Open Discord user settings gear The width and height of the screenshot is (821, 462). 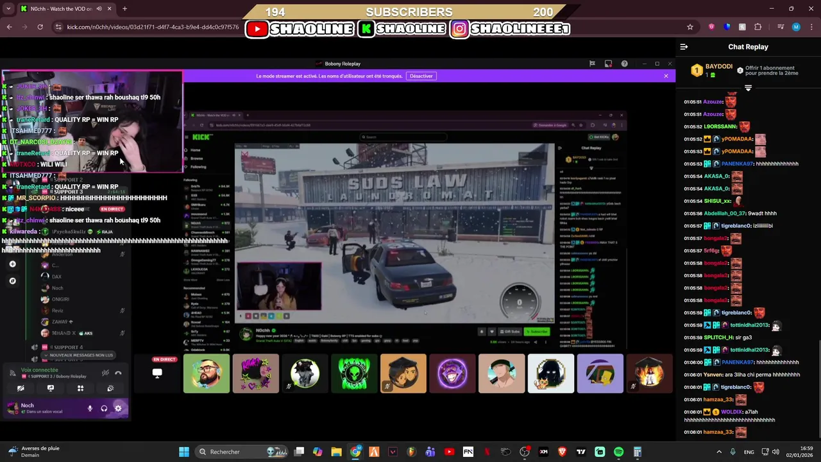coord(118,408)
